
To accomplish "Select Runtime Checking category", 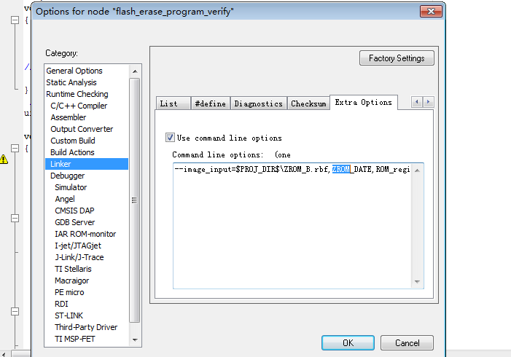I will click(x=77, y=94).
